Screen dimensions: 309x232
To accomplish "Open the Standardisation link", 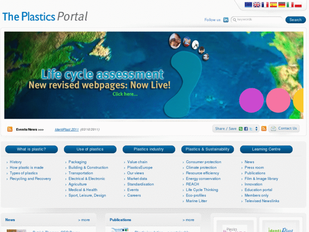I will point(141,184).
